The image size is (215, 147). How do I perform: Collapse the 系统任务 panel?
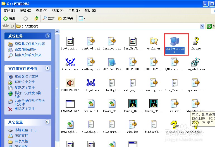point(47,36)
